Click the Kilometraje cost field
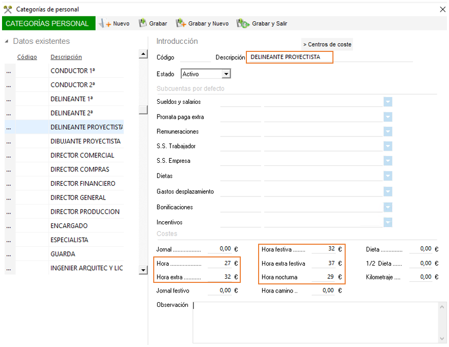 pos(420,277)
